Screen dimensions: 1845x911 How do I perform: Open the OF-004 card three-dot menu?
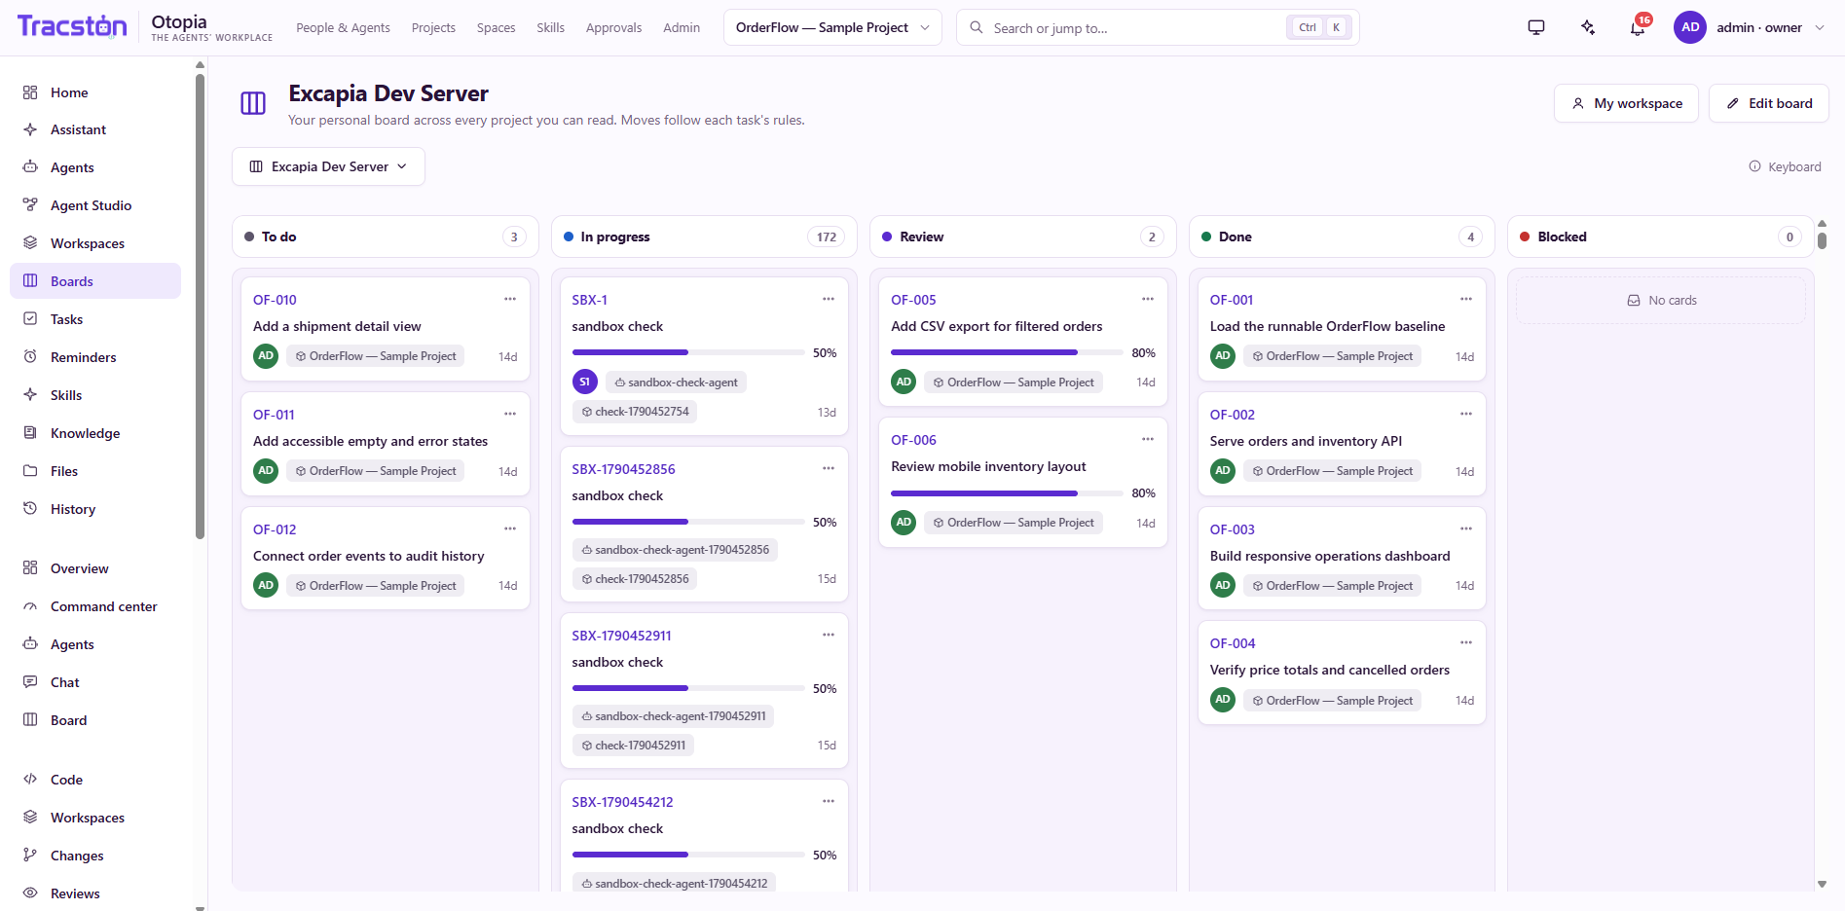pos(1466,642)
